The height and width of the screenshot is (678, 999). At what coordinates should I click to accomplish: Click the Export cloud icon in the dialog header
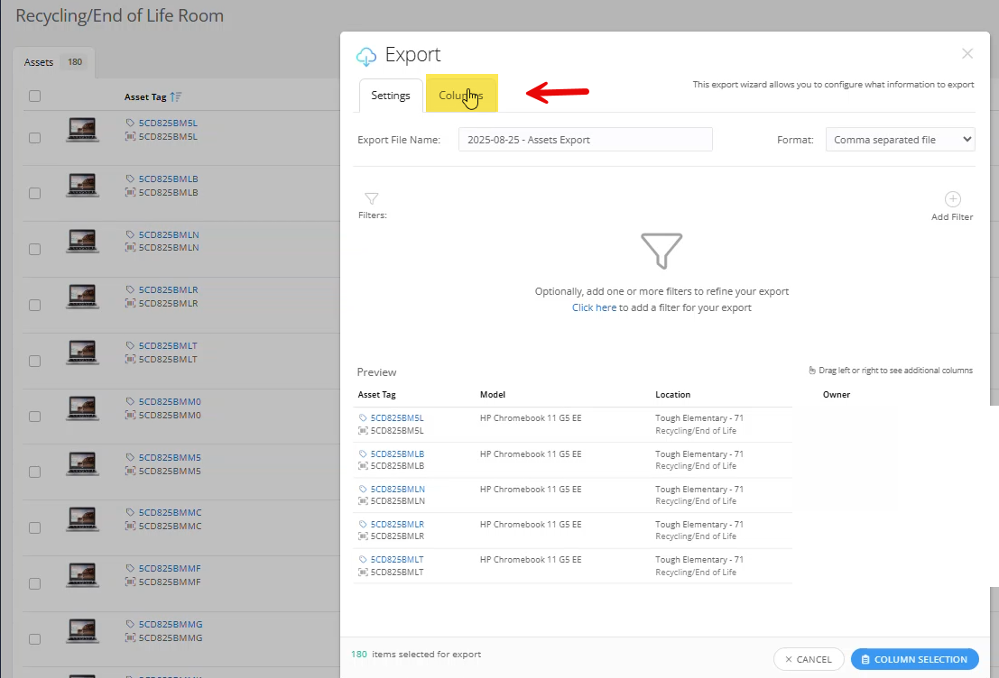point(366,55)
